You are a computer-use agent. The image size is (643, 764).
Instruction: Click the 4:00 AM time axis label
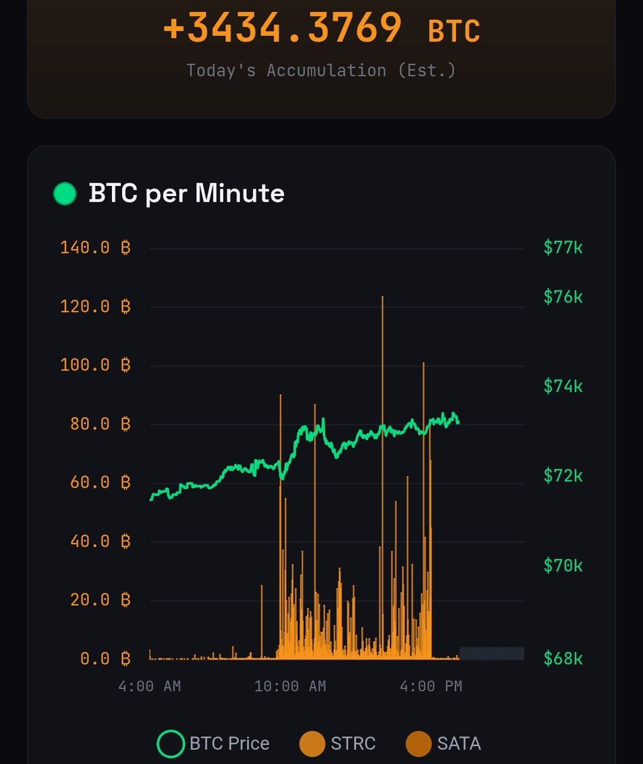pos(150,686)
